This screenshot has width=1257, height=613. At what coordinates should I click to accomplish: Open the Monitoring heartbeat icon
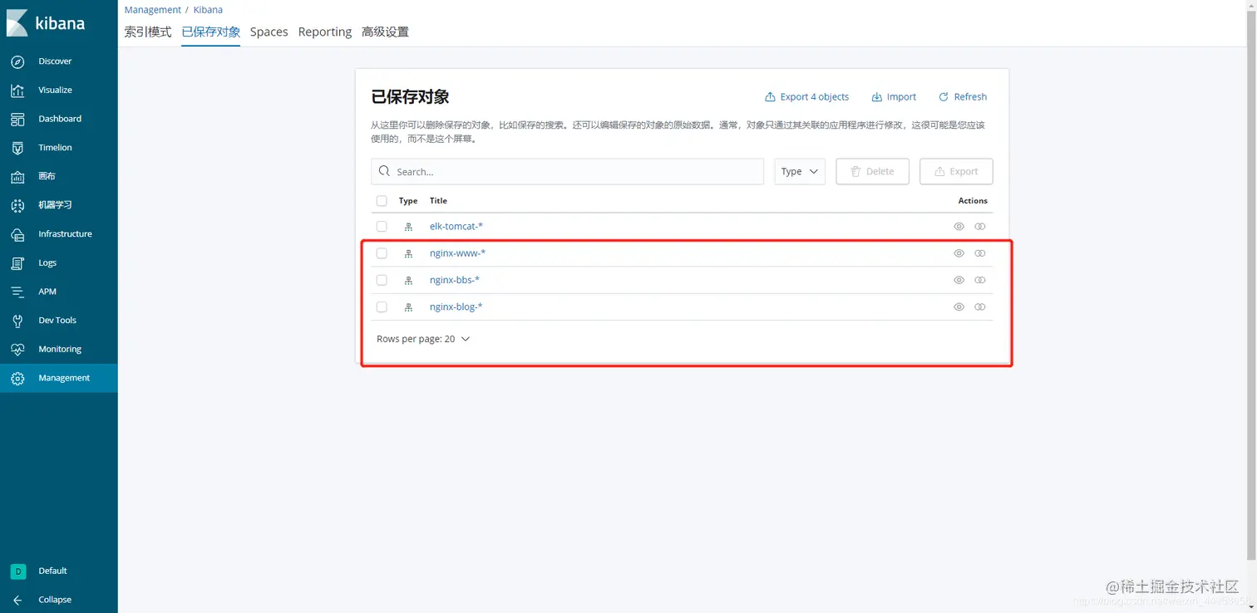click(17, 350)
